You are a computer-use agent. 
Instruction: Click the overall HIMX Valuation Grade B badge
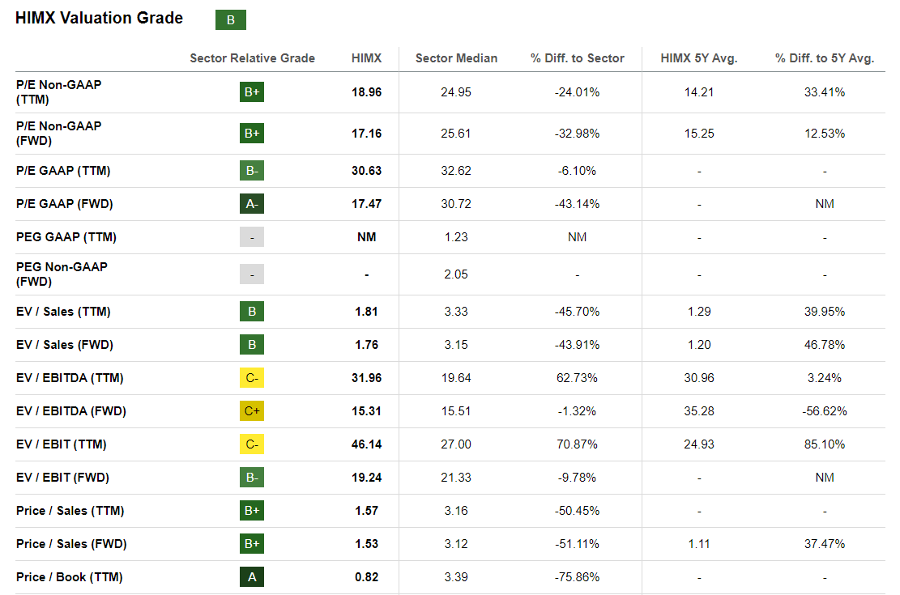[230, 20]
